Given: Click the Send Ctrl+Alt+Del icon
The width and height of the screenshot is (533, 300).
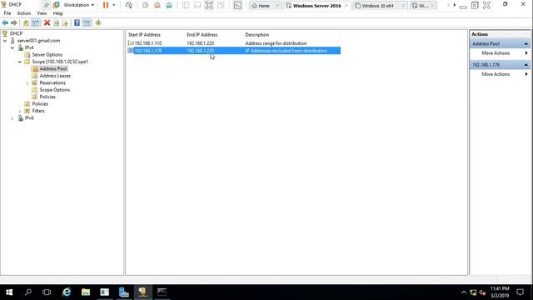Looking at the screenshot, I should click(x=129, y=5).
